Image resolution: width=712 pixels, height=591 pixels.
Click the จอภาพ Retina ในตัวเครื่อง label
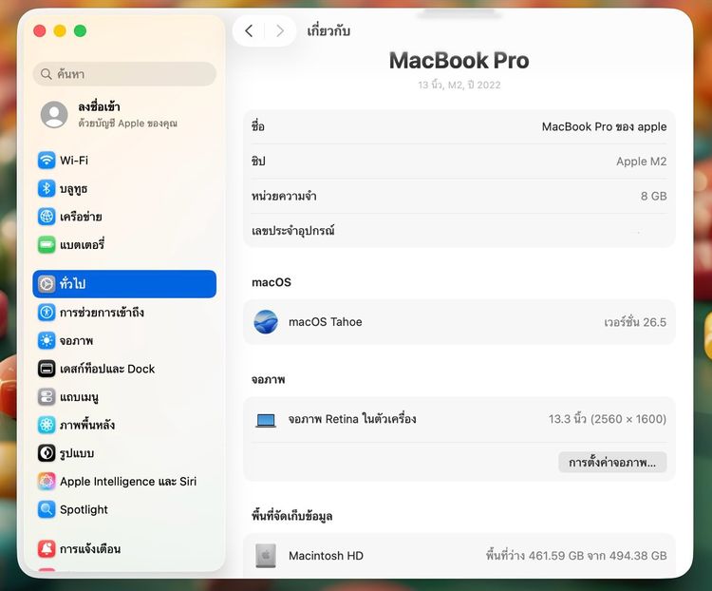point(352,419)
